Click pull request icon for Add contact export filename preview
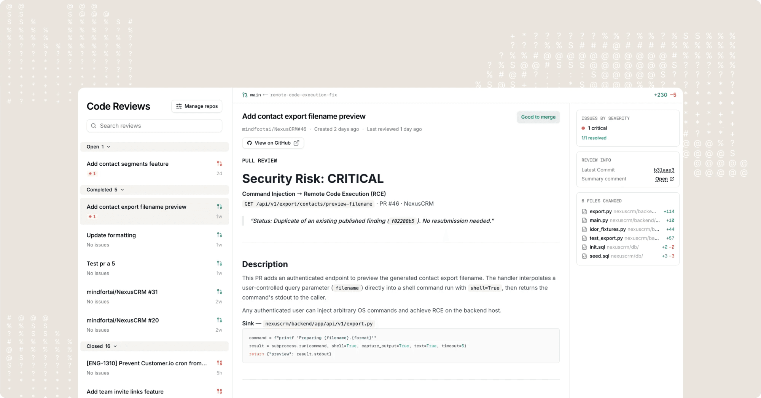This screenshot has width=761, height=398. pyautogui.click(x=220, y=206)
